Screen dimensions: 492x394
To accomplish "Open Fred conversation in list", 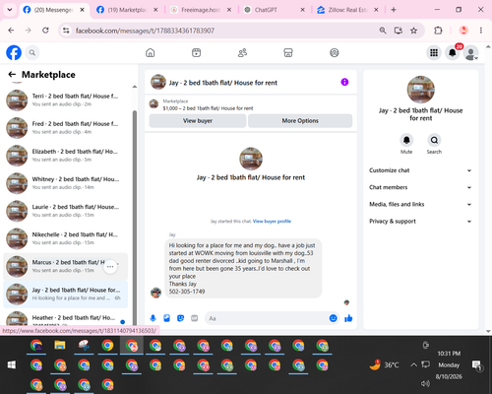I will click(66, 128).
